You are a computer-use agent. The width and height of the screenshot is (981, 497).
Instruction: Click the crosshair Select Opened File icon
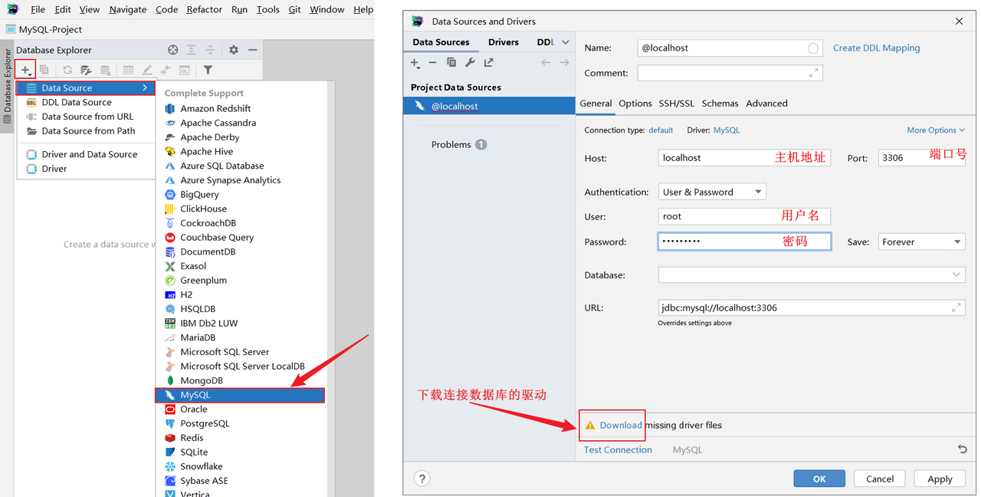point(173,50)
